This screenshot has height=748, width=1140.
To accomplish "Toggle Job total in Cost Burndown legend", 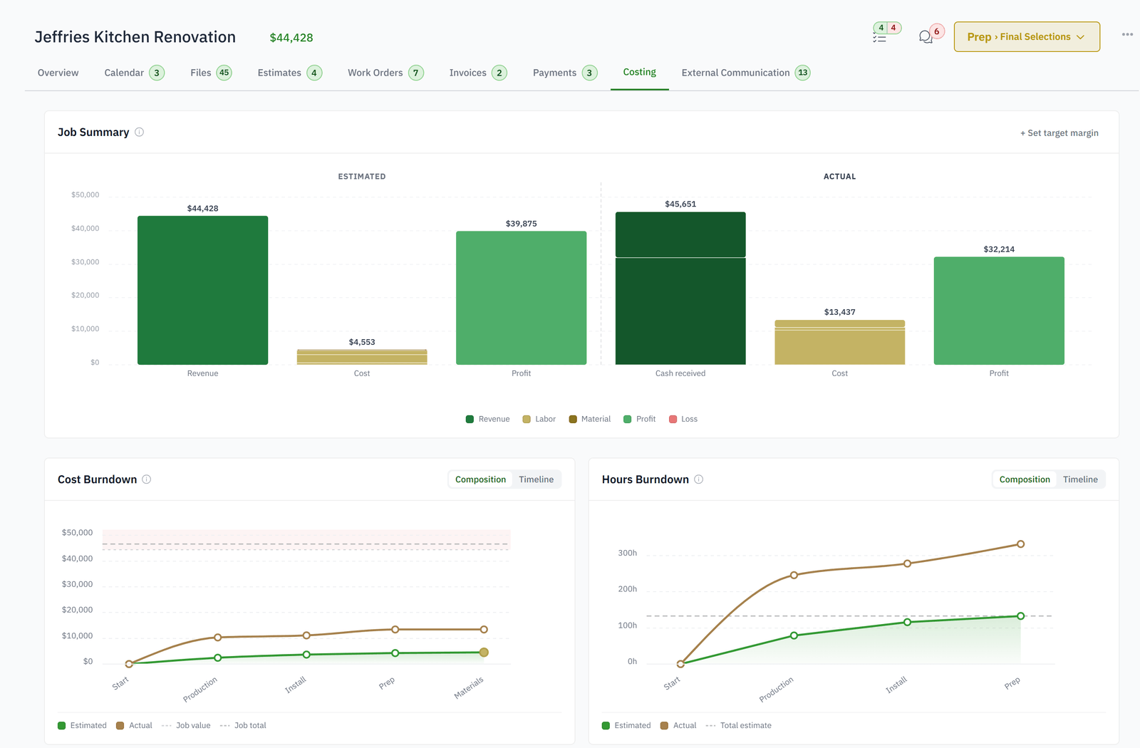I will point(243,725).
